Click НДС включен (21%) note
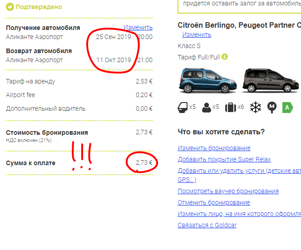Image resolution: width=301 pixels, height=250 pixels. (29, 140)
